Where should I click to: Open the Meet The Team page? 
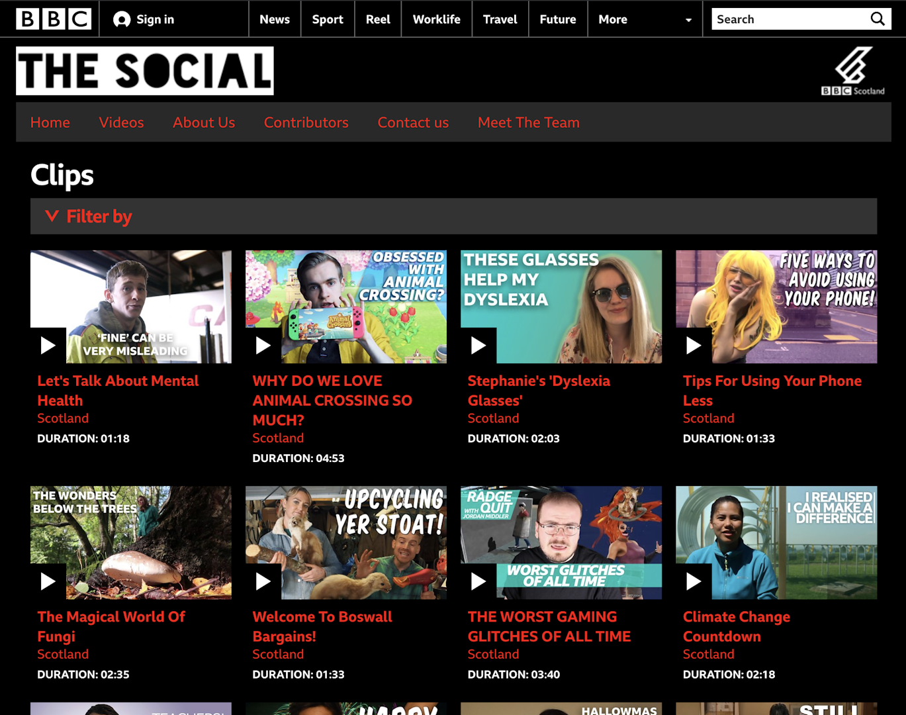529,122
